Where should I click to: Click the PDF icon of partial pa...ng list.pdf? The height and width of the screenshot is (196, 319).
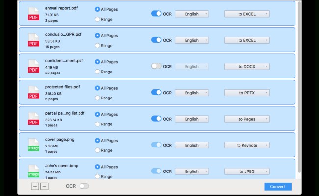click(x=33, y=119)
